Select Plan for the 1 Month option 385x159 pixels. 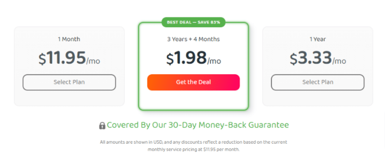(69, 82)
